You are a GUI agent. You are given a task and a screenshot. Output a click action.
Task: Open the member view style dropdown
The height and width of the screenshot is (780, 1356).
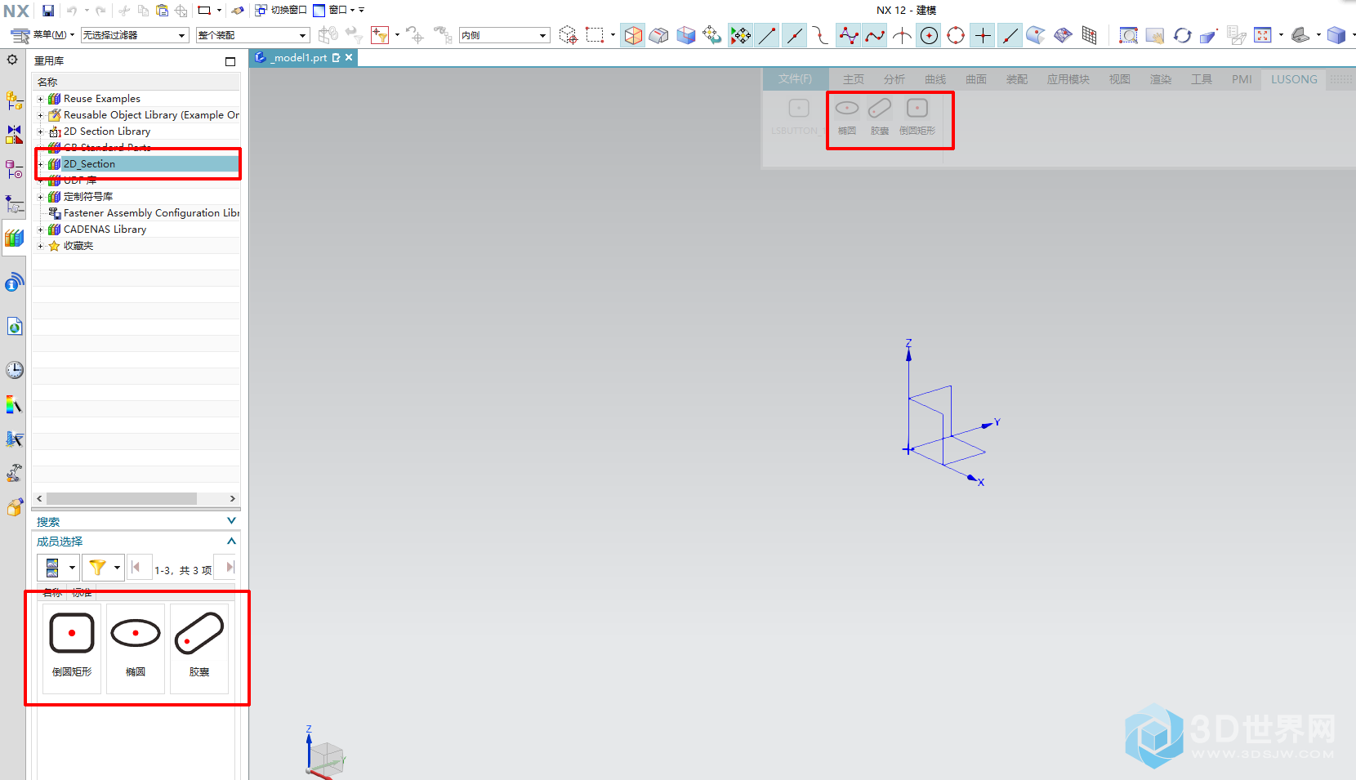point(58,567)
